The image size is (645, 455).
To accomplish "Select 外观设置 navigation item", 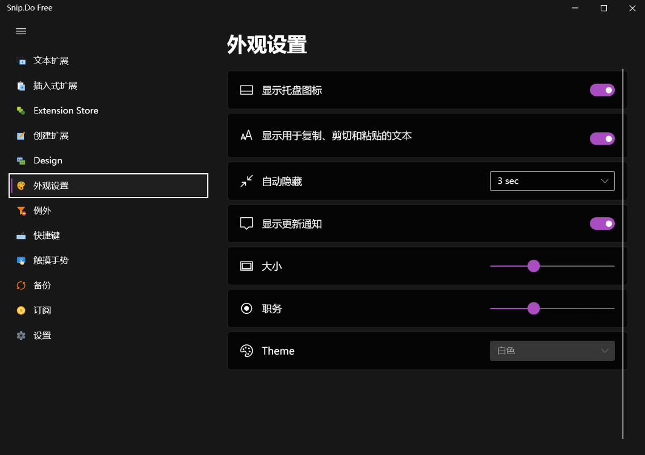I will (x=108, y=186).
